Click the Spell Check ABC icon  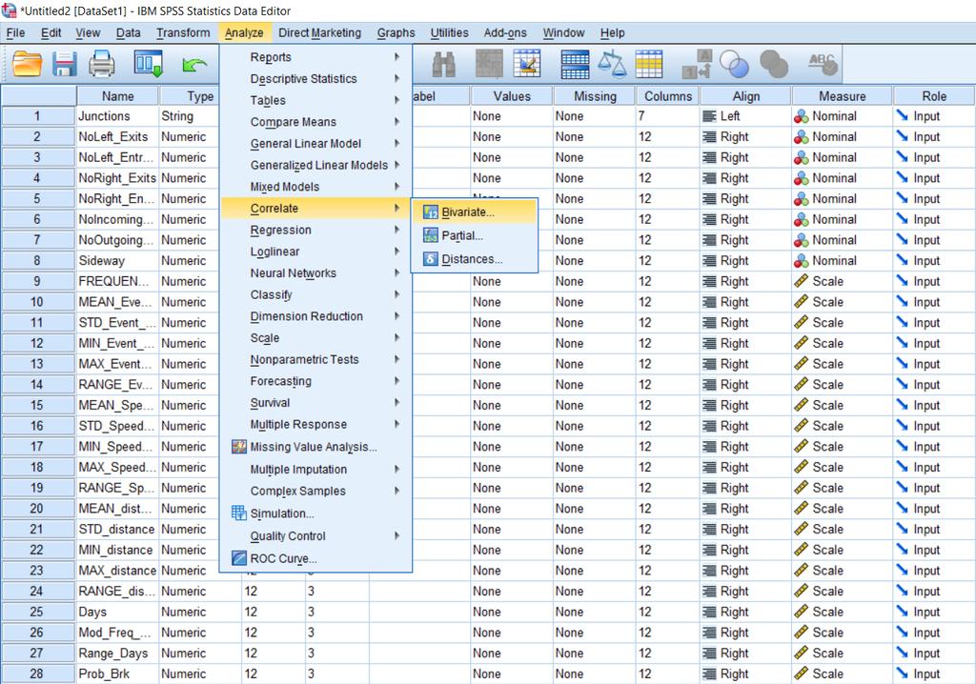823,64
